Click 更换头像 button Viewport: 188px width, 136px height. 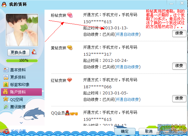pyautogui.click(x=18, y=53)
